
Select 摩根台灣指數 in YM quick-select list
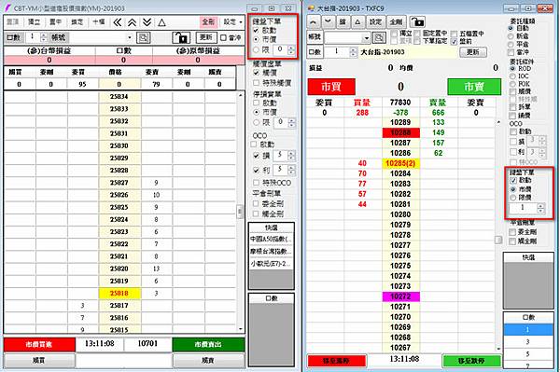[271, 252]
